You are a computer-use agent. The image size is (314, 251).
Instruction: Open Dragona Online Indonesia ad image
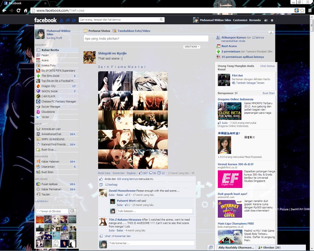(x=230, y=111)
